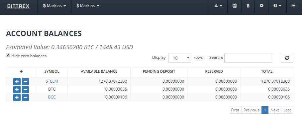Open the BCC symbol link
The width and height of the screenshot is (302, 119).
pyautogui.click(x=52, y=97)
